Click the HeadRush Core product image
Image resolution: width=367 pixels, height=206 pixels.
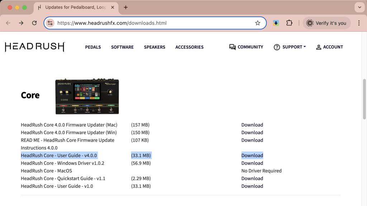click(x=87, y=95)
